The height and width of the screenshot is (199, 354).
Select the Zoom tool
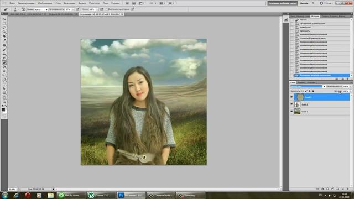click(4, 102)
